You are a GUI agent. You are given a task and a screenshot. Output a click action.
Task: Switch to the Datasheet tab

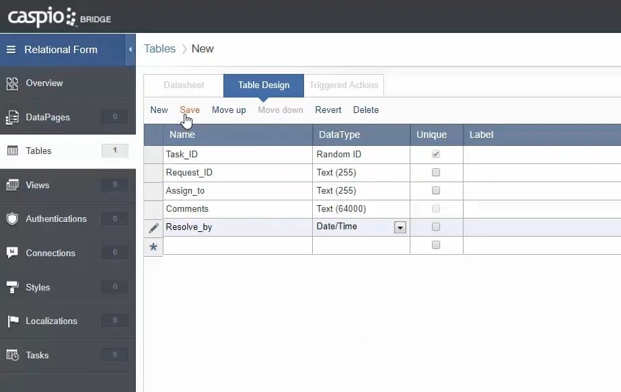pos(184,85)
